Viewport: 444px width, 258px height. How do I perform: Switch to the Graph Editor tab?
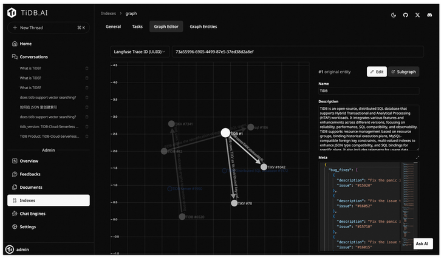click(x=166, y=27)
